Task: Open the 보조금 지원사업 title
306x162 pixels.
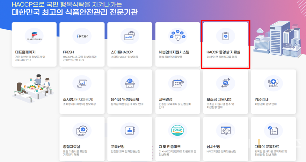Action: [219, 99]
